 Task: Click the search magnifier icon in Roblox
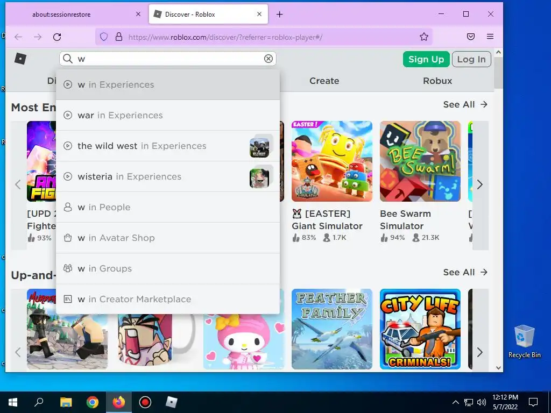pyautogui.click(x=68, y=59)
